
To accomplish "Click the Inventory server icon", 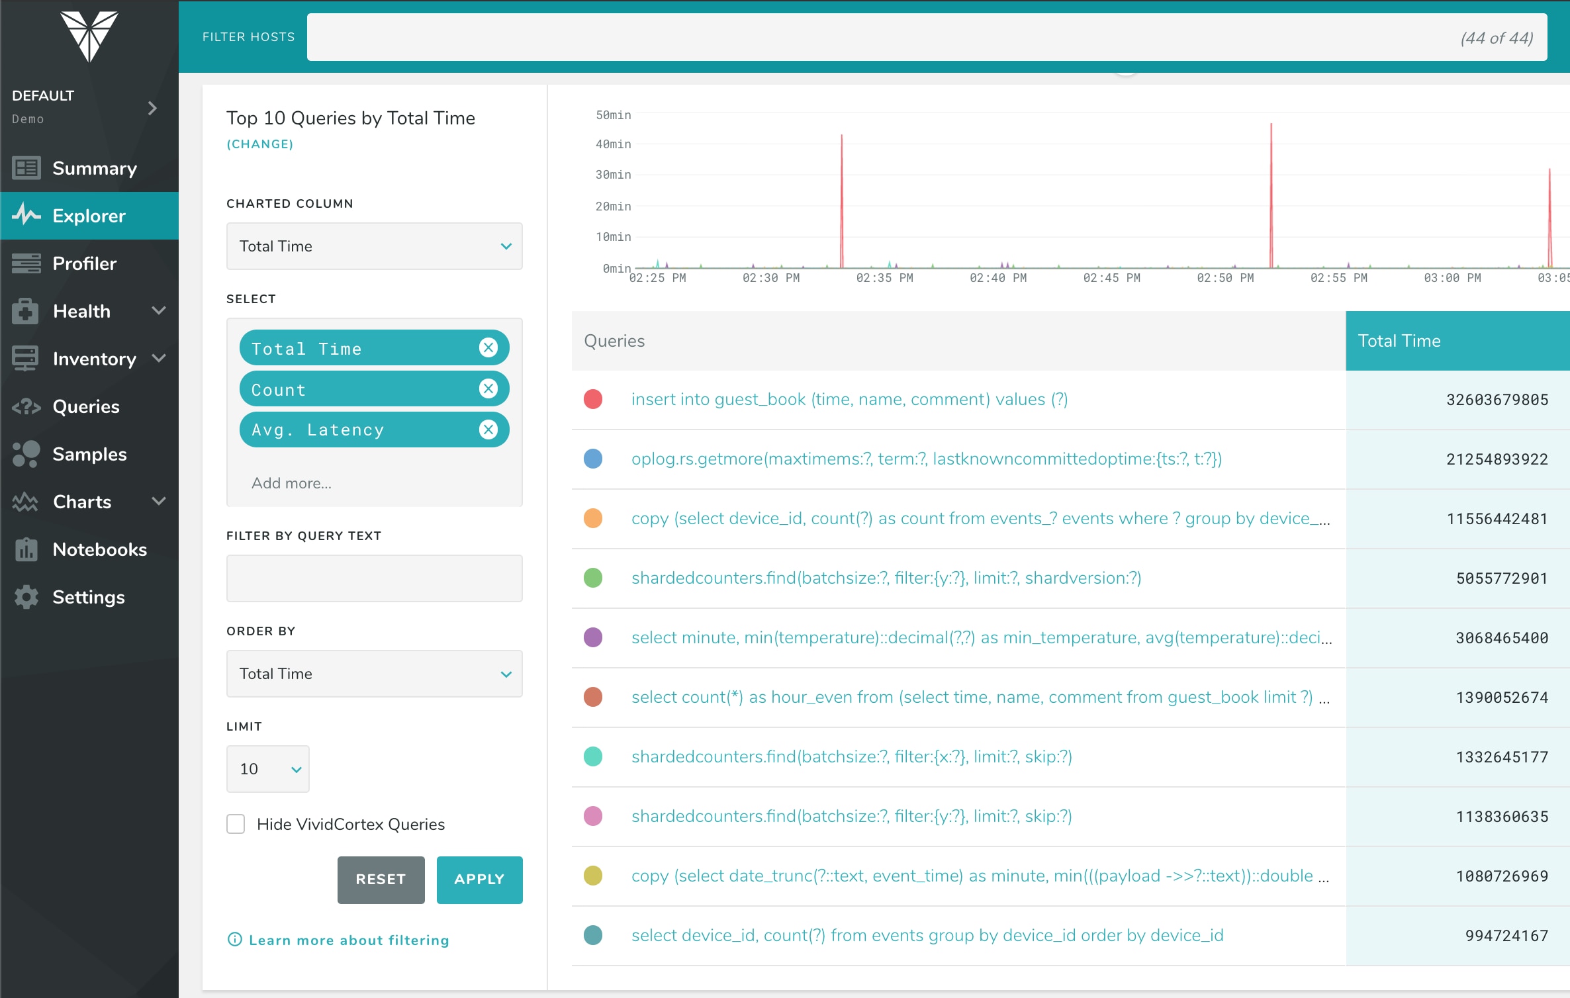I will pos(26,359).
